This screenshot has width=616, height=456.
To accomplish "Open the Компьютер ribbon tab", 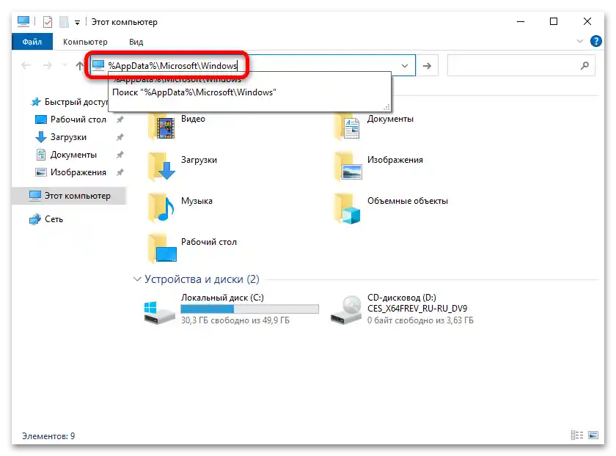I will click(85, 42).
